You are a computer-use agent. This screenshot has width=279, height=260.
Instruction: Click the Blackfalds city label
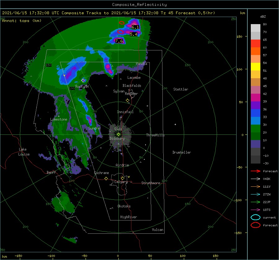coord(132,86)
